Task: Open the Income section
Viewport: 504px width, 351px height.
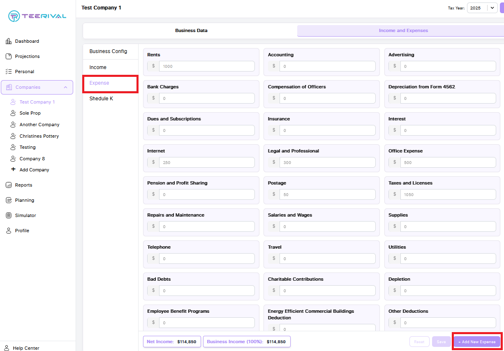Action: (x=111, y=67)
